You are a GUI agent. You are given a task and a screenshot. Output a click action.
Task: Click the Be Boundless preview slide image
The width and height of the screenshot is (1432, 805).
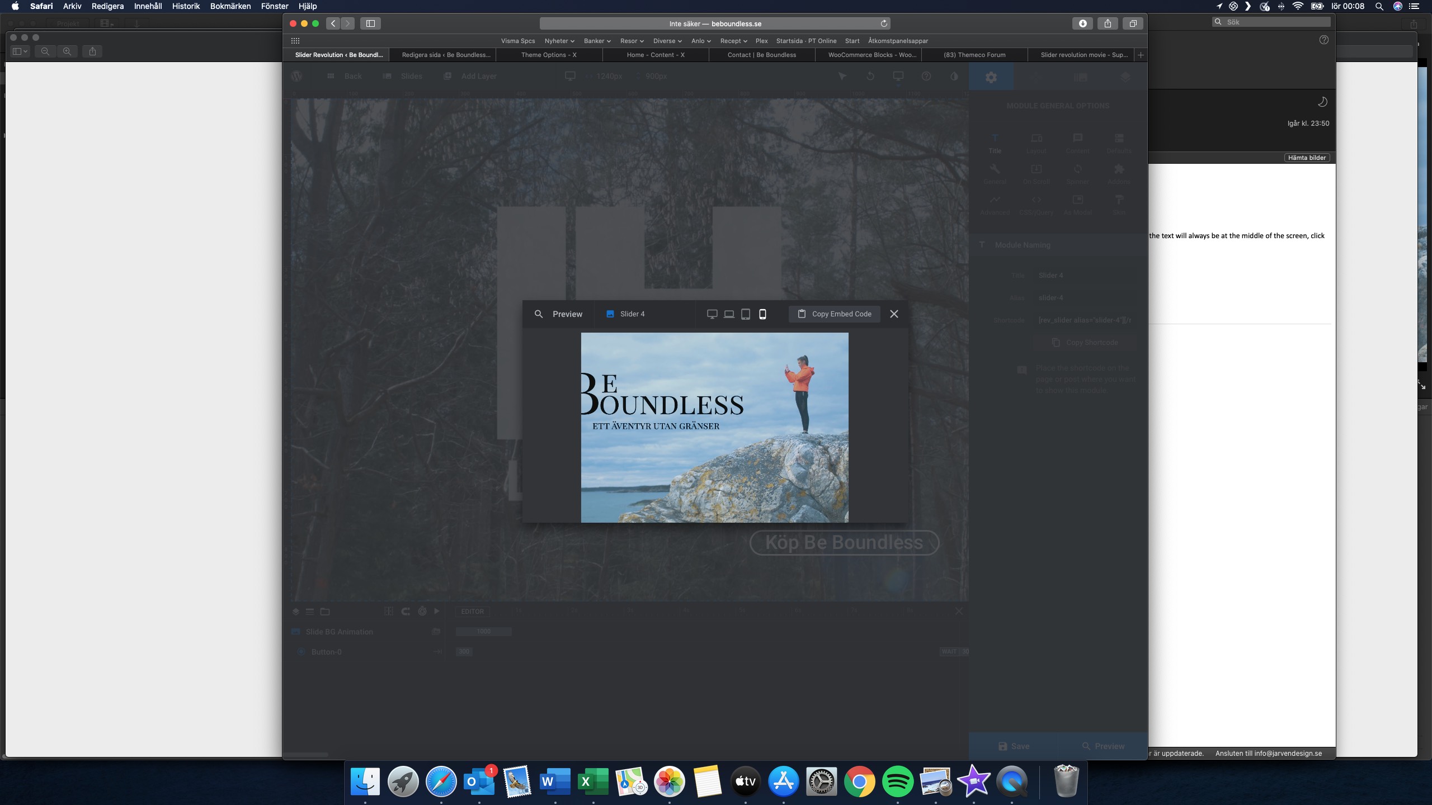(714, 428)
